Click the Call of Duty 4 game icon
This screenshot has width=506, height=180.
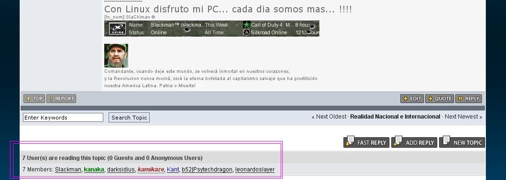click(x=247, y=25)
